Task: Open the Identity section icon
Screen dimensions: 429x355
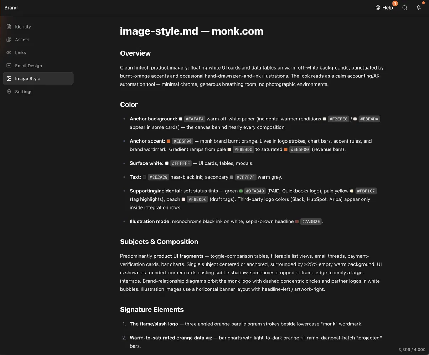Action: (9, 27)
